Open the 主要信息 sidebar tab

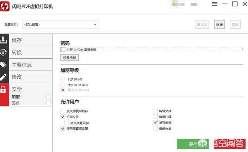click(x=31, y=65)
